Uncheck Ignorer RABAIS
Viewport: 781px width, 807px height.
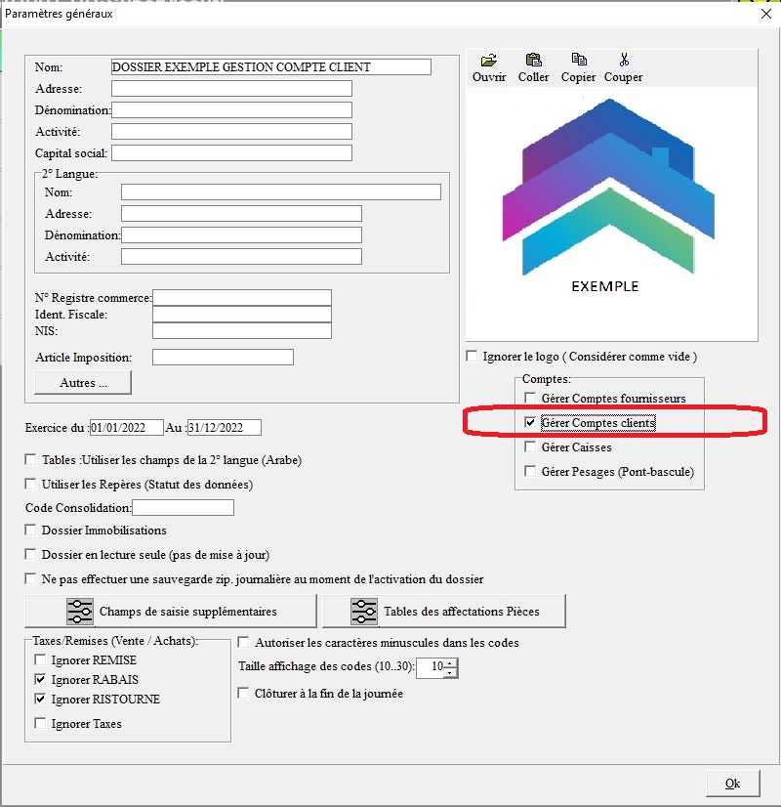tap(40, 679)
